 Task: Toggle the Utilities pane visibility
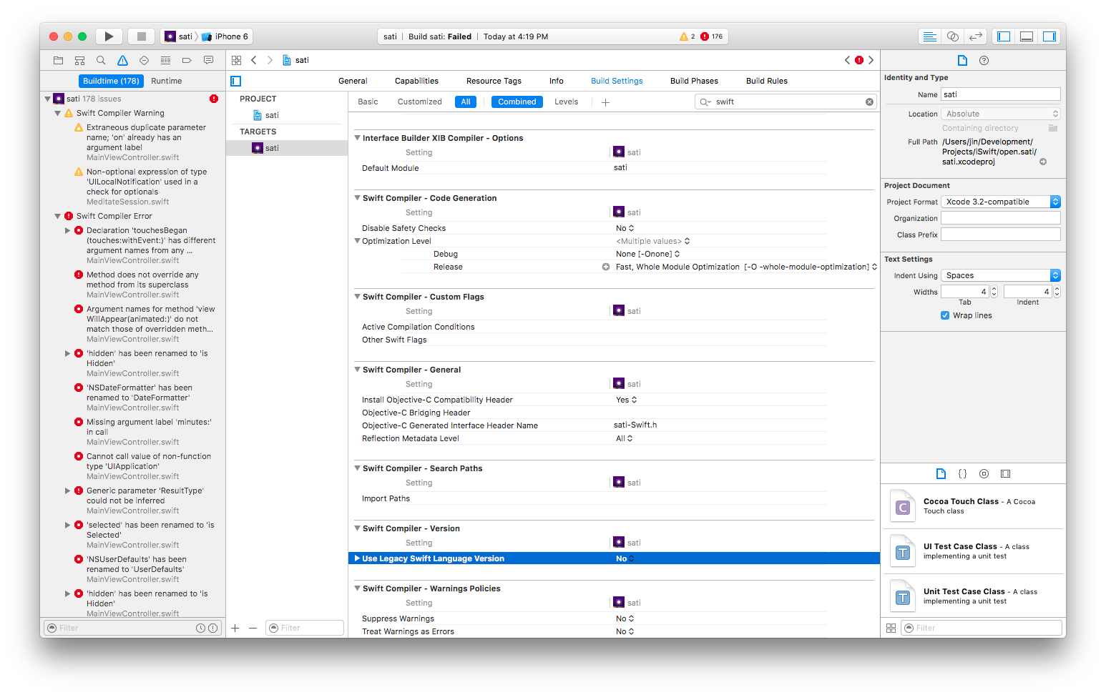(1049, 36)
